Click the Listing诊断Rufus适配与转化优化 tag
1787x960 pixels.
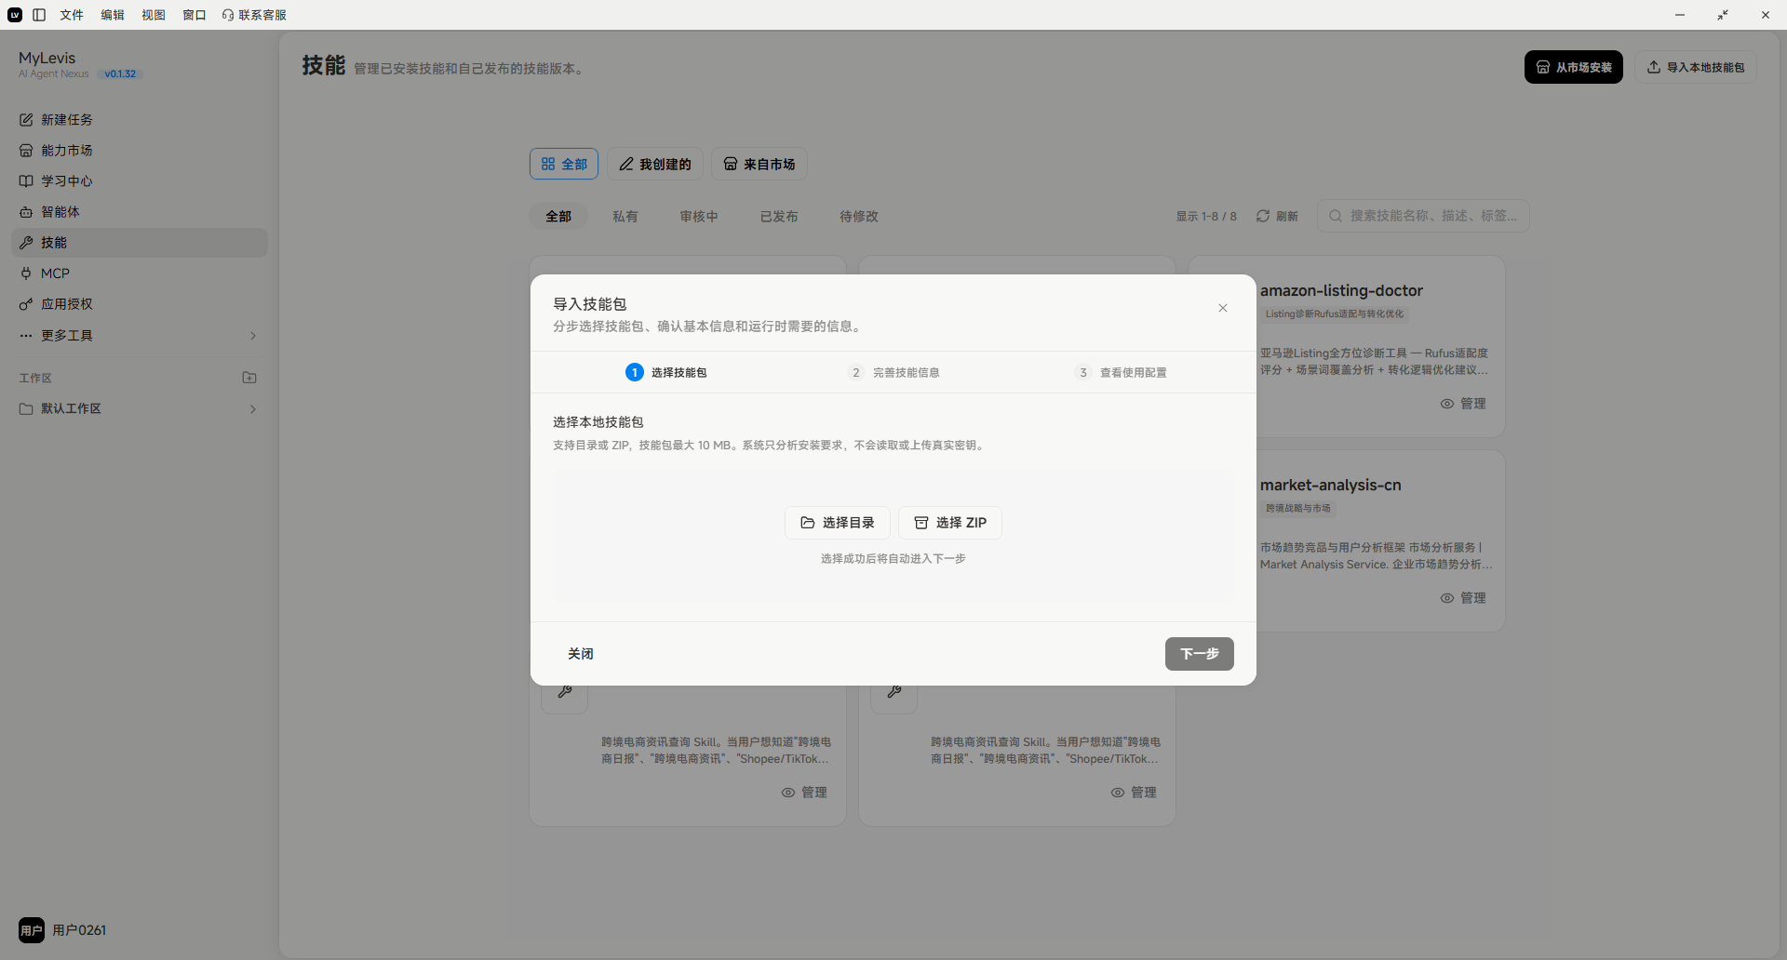pyautogui.click(x=1335, y=314)
